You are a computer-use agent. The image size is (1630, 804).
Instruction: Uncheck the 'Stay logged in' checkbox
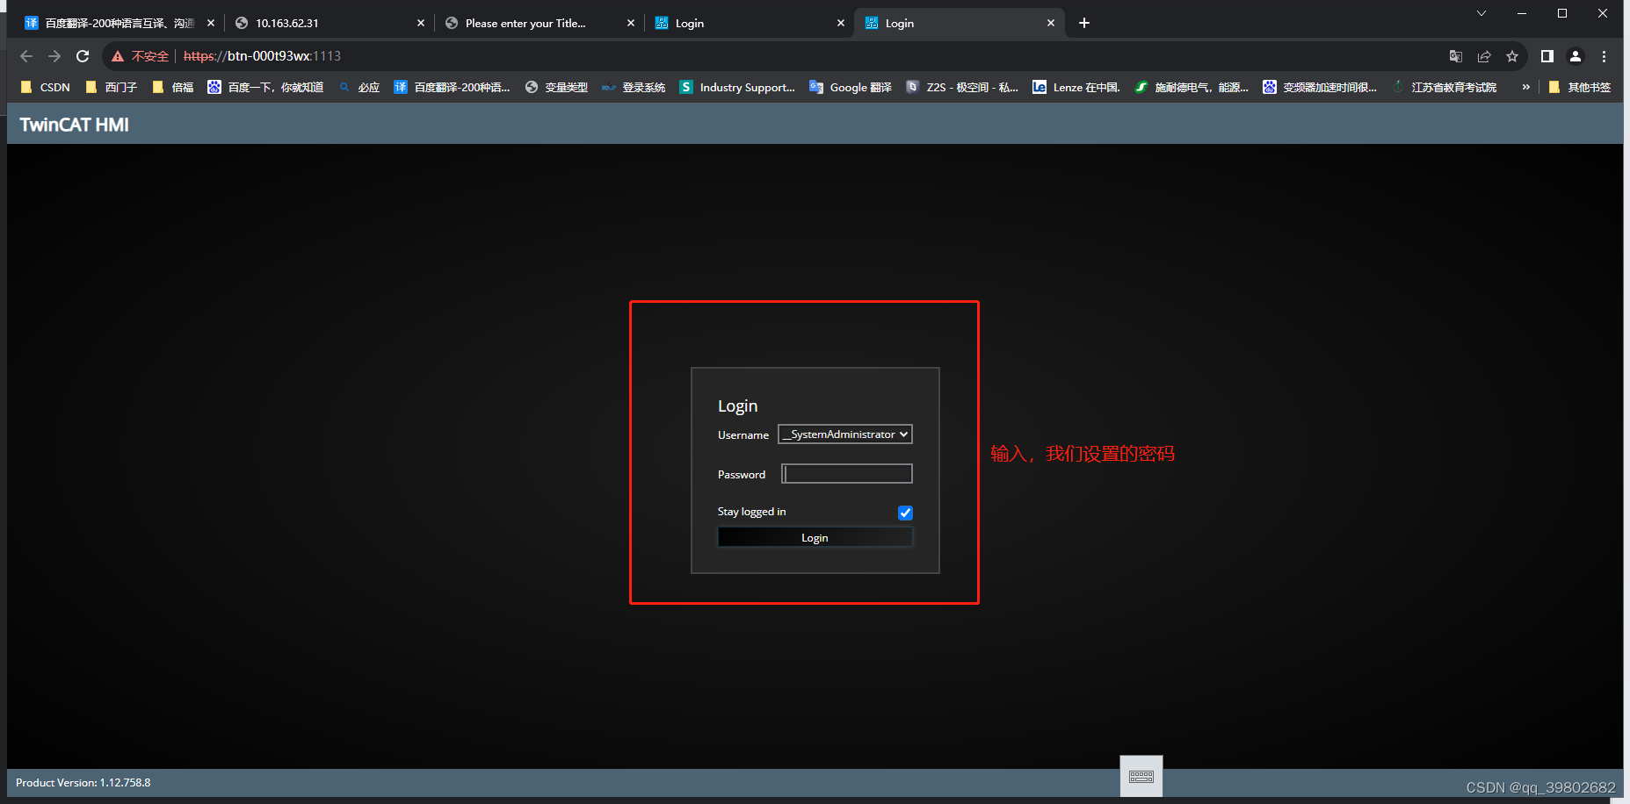pos(905,512)
